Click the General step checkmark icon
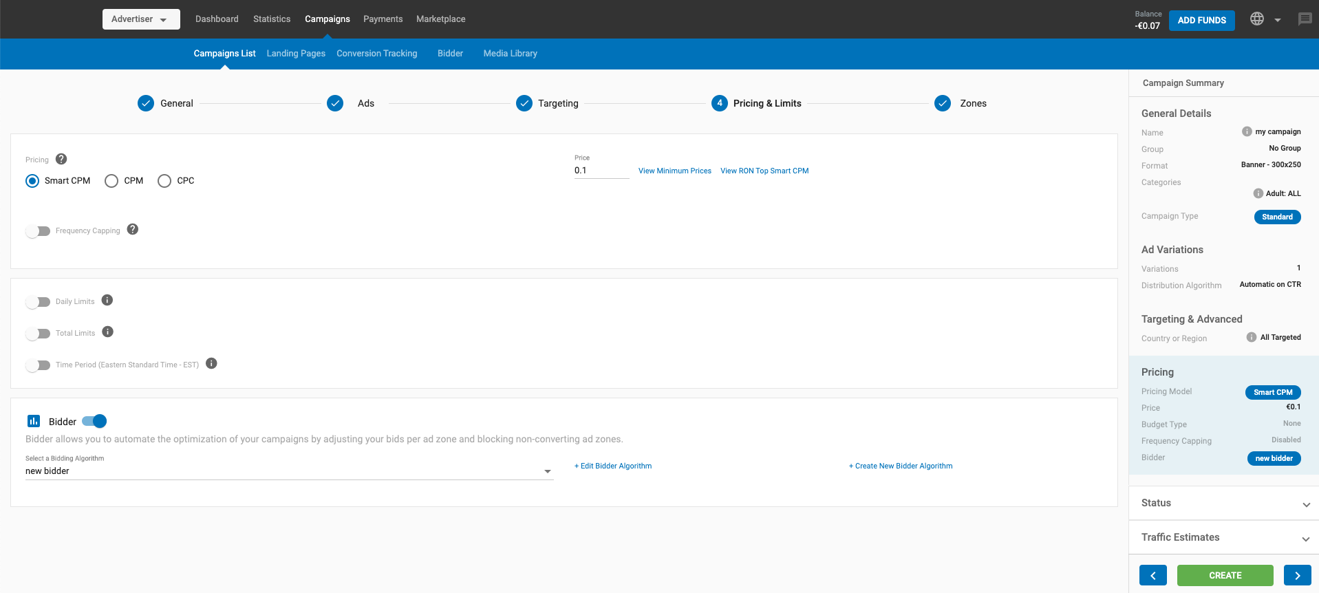Image resolution: width=1319 pixels, height=593 pixels. [146, 103]
